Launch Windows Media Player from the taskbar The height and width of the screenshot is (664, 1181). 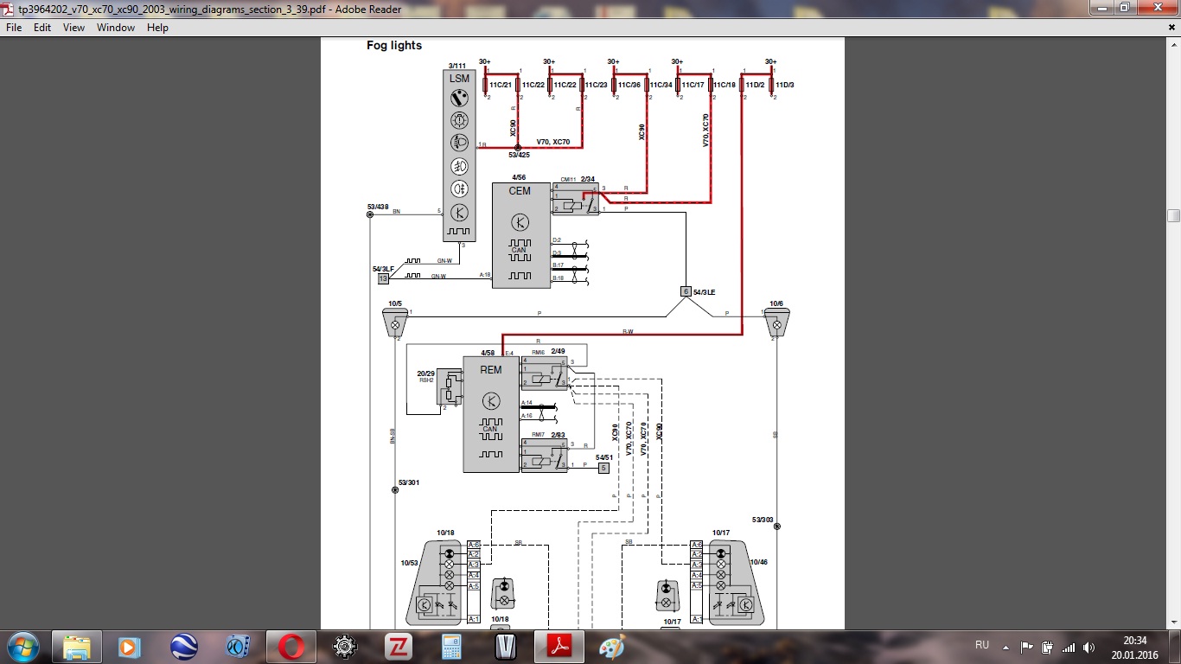point(130,647)
